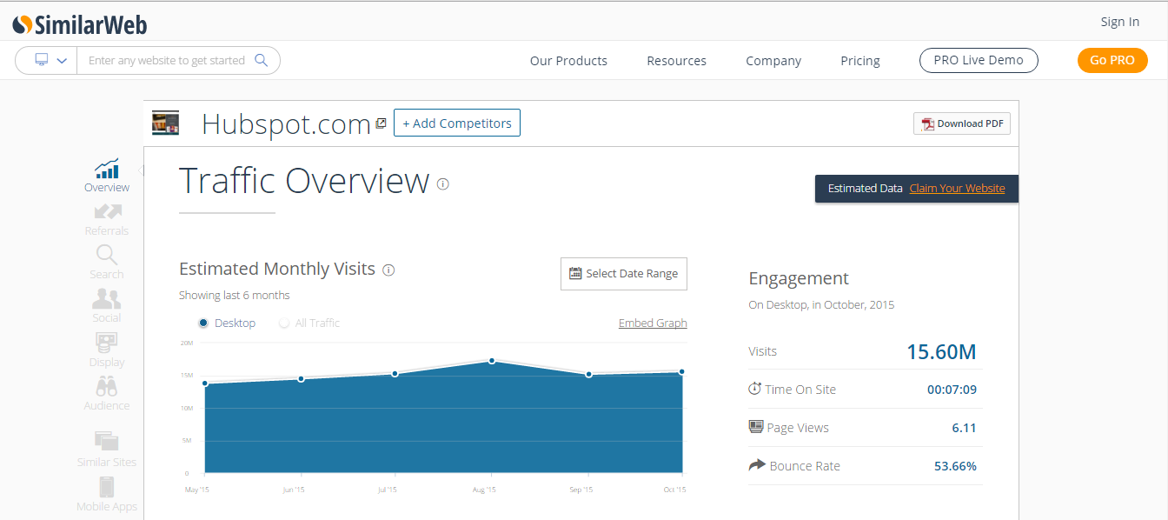Download the PDF report
The image size is (1168, 520).
[x=962, y=123]
